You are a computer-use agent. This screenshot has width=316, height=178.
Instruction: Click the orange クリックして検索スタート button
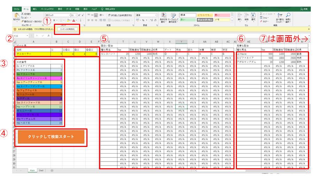pyautogui.click(x=51, y=137)
